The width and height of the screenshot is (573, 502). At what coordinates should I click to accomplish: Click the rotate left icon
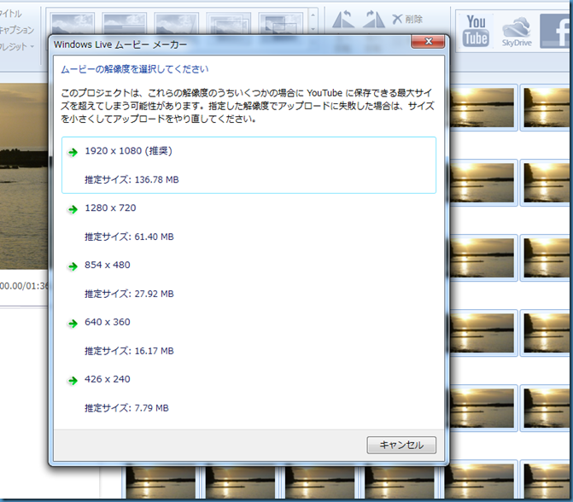342,20
